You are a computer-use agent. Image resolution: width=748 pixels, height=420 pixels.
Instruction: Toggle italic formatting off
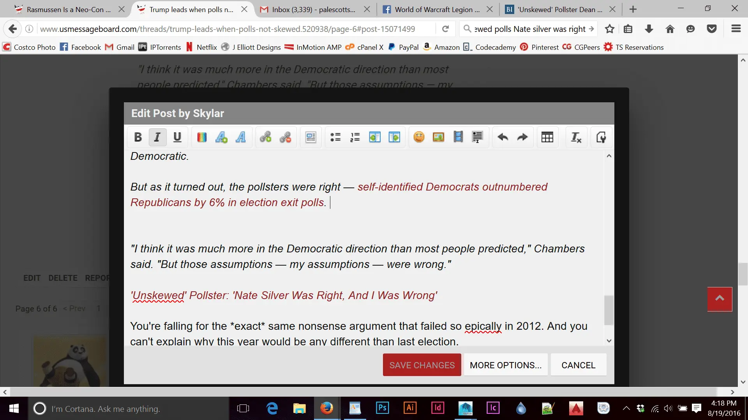[157, 137]
